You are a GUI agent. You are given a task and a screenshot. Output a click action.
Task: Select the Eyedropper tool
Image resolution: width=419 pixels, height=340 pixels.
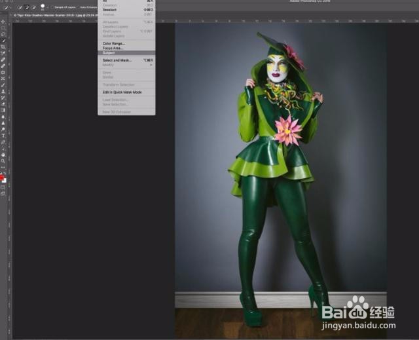[x=3, y=53]
